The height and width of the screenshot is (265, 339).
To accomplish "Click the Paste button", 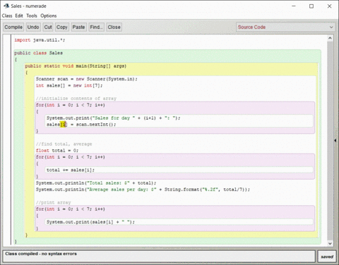I will point(78,27).
